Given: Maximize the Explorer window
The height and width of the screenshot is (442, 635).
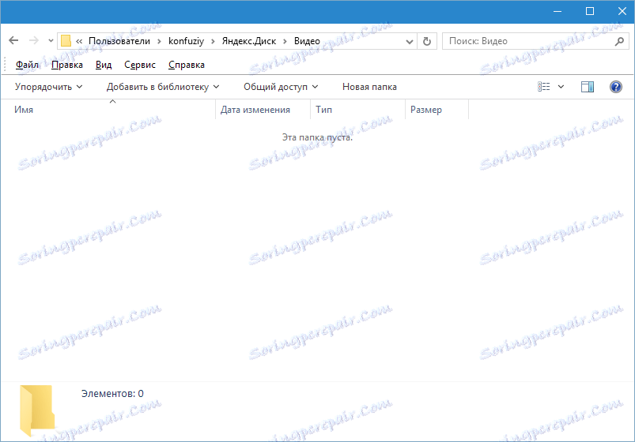Looking at the screenshot, I should (590, 11).
